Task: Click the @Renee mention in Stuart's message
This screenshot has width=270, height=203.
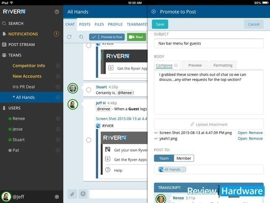Action: pos(125,93)
